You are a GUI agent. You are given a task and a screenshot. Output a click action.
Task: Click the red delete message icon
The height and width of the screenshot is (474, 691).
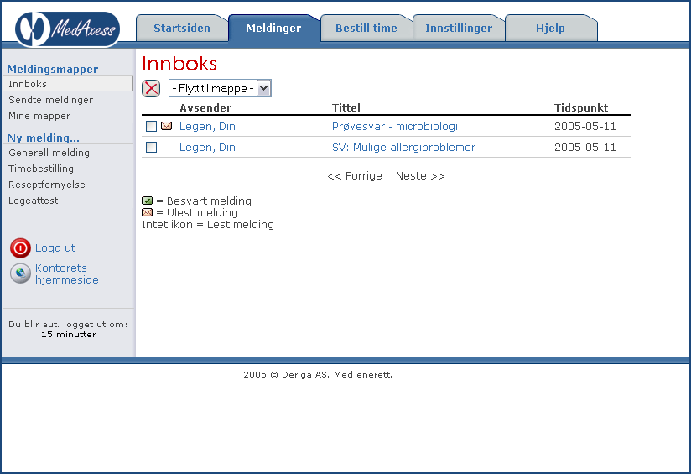pyautogui.click(x=151, y=89)
